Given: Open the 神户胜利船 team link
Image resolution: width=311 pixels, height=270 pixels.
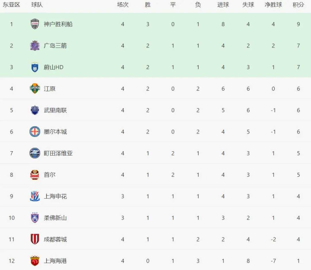Looking at the screenshot, I should (58, 24).
